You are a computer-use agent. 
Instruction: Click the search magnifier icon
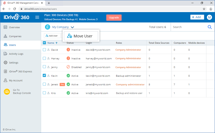(x=210, y=27)
